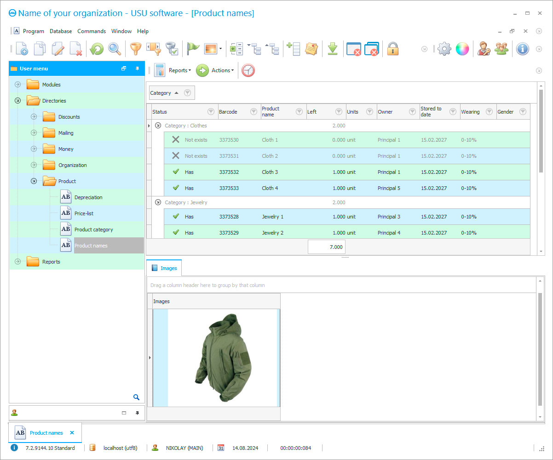The height and width of the screenshot is (460, 553).
Task: Pin the User menu panel
Action: [x=137, y=68]
